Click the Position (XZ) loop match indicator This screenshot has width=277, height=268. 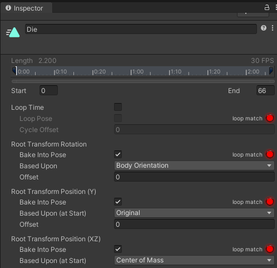pos(270,249)
